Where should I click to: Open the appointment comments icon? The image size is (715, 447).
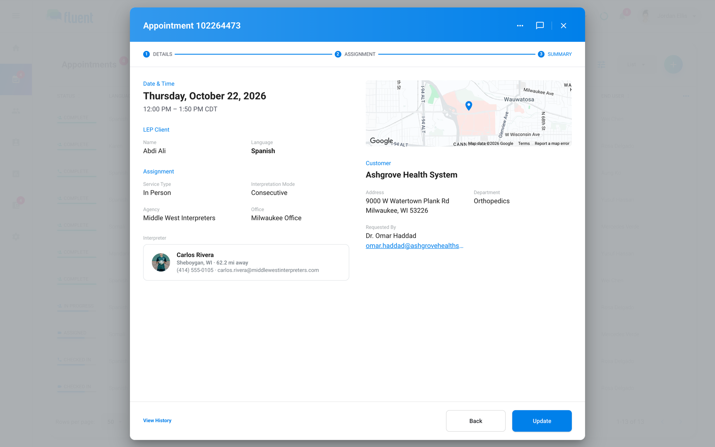click(540, 26)
